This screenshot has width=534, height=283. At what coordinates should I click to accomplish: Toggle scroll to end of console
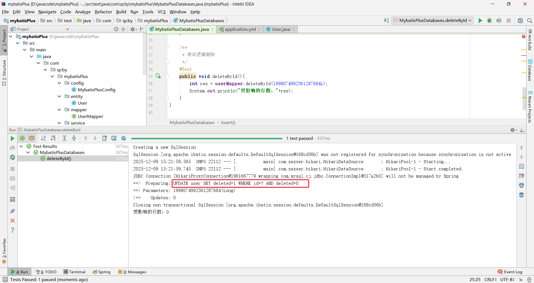[521, 176]
